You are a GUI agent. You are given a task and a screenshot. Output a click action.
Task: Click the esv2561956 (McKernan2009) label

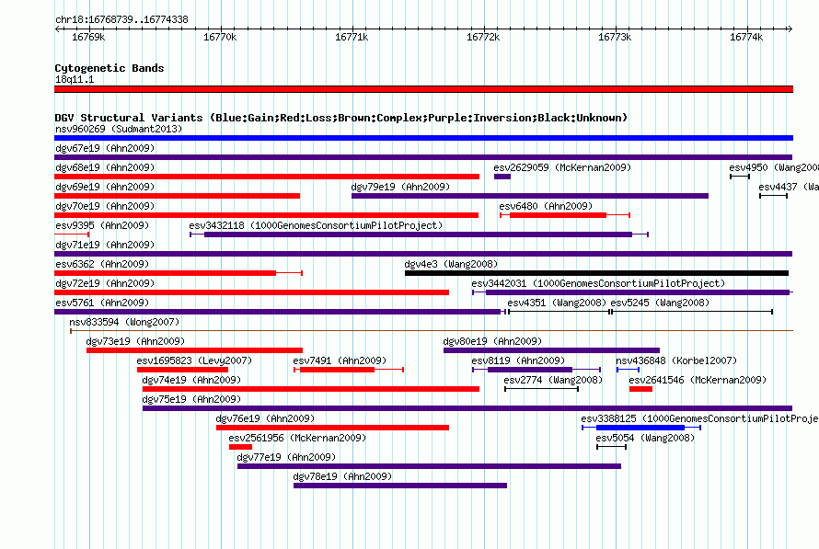pos(298,438)
